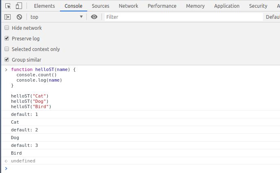Click the eye icon for live expressions
Screen dimensions: 280x173
pos(94,17)
